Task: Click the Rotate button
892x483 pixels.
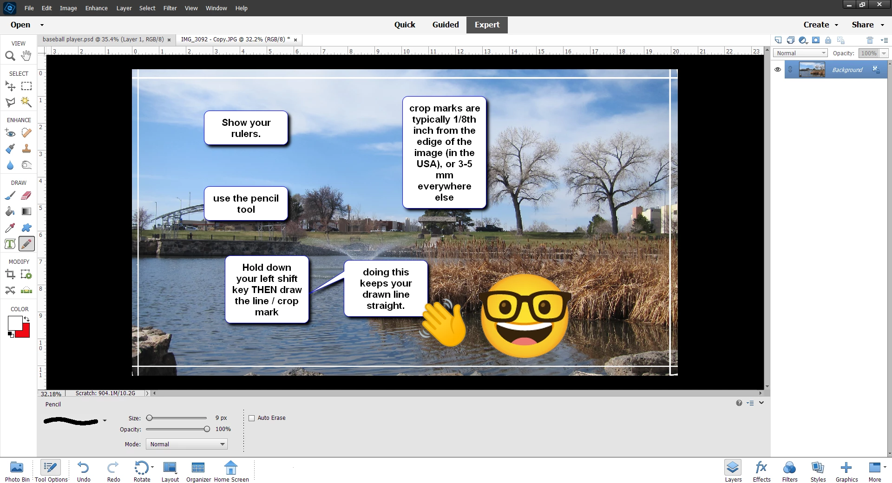Action: pyautogui.click(x=142, y=471)
